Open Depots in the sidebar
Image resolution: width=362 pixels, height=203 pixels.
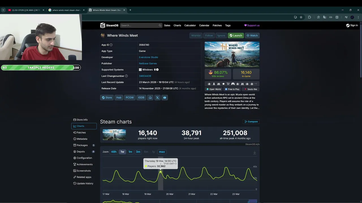(84, 152)
